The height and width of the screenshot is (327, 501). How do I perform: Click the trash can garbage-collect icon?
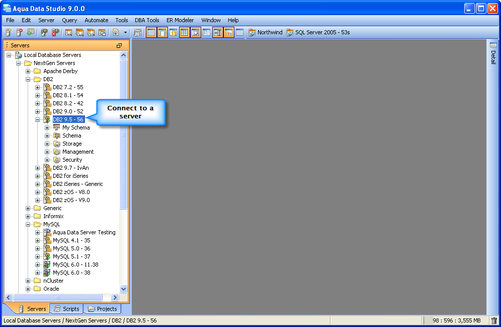(494, 320)
